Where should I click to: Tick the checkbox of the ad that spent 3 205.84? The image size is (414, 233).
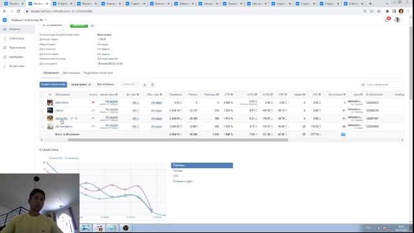(43, 126)
